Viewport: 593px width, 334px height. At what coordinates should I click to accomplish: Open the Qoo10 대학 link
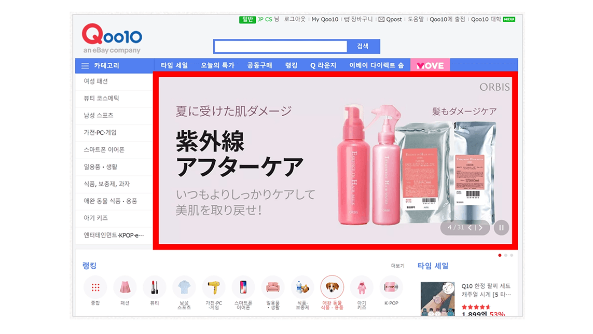coord(486,19)
